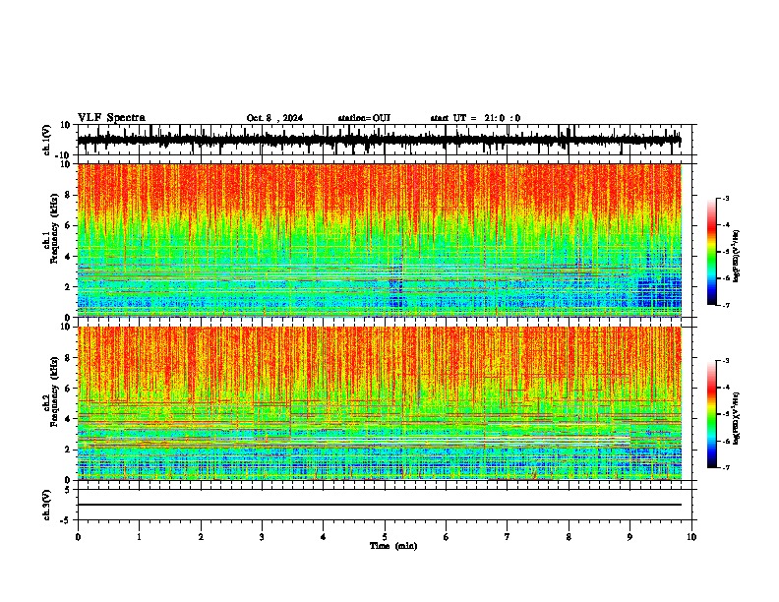Click the "-10" tick on ch.1(V) axis
Screen dimensions: 779x602
pyautogui.click(x=64, y=154)
